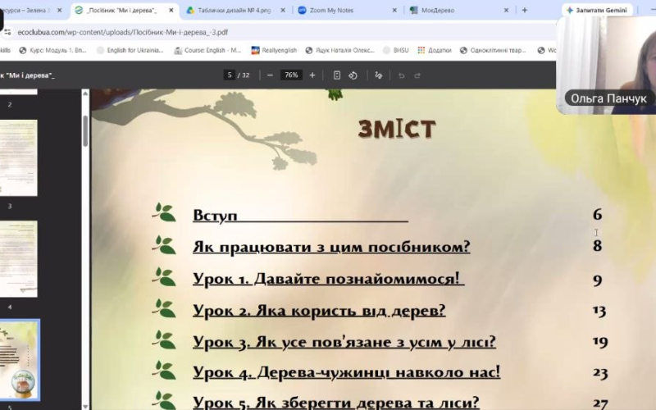Close the Посібник "Ми і дерева" tab

pos(171,10)
